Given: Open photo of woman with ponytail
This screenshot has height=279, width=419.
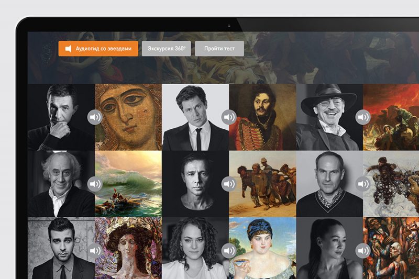Looking at the screenshot, I should [x=329, y=248].
